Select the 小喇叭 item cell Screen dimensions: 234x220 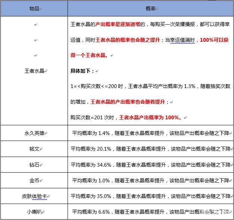pos(34,211)
